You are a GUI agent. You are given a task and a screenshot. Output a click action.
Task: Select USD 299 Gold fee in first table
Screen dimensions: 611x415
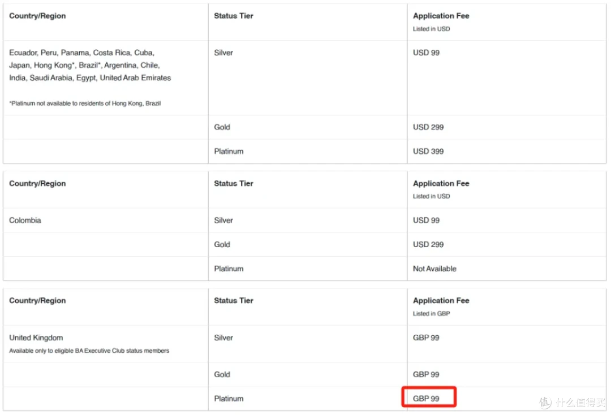pyautogui.click(x=428, y=127)
